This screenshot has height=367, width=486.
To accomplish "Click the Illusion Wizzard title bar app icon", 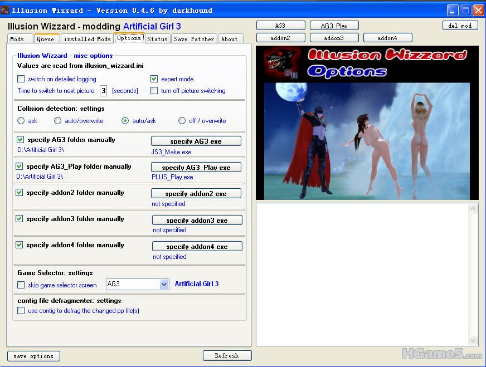I will (4, 10).
